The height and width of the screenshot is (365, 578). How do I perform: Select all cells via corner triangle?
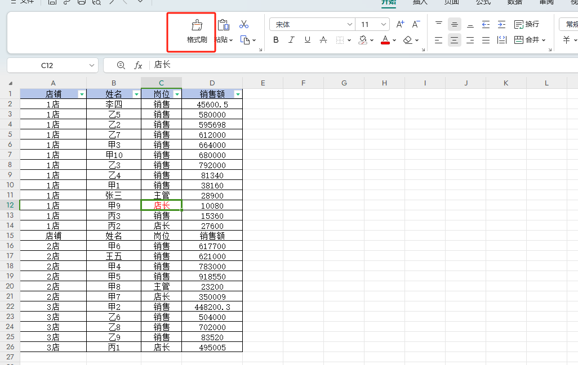(x=10, y=83)
